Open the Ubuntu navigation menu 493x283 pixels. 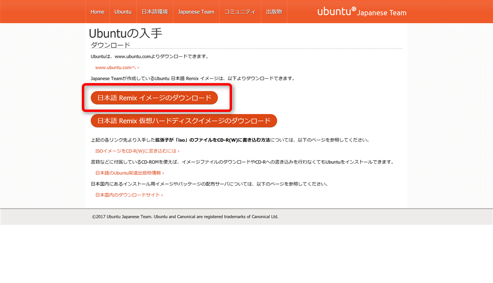coord(123,12)
